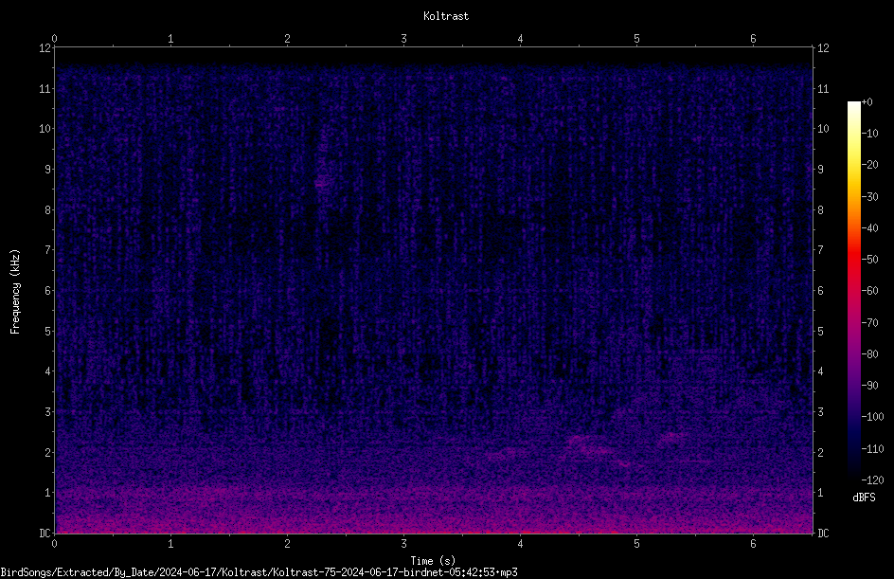894x579 pixels.
Task: Click the bright call blob near 8.6 kHz
Action: click(324, 183)
